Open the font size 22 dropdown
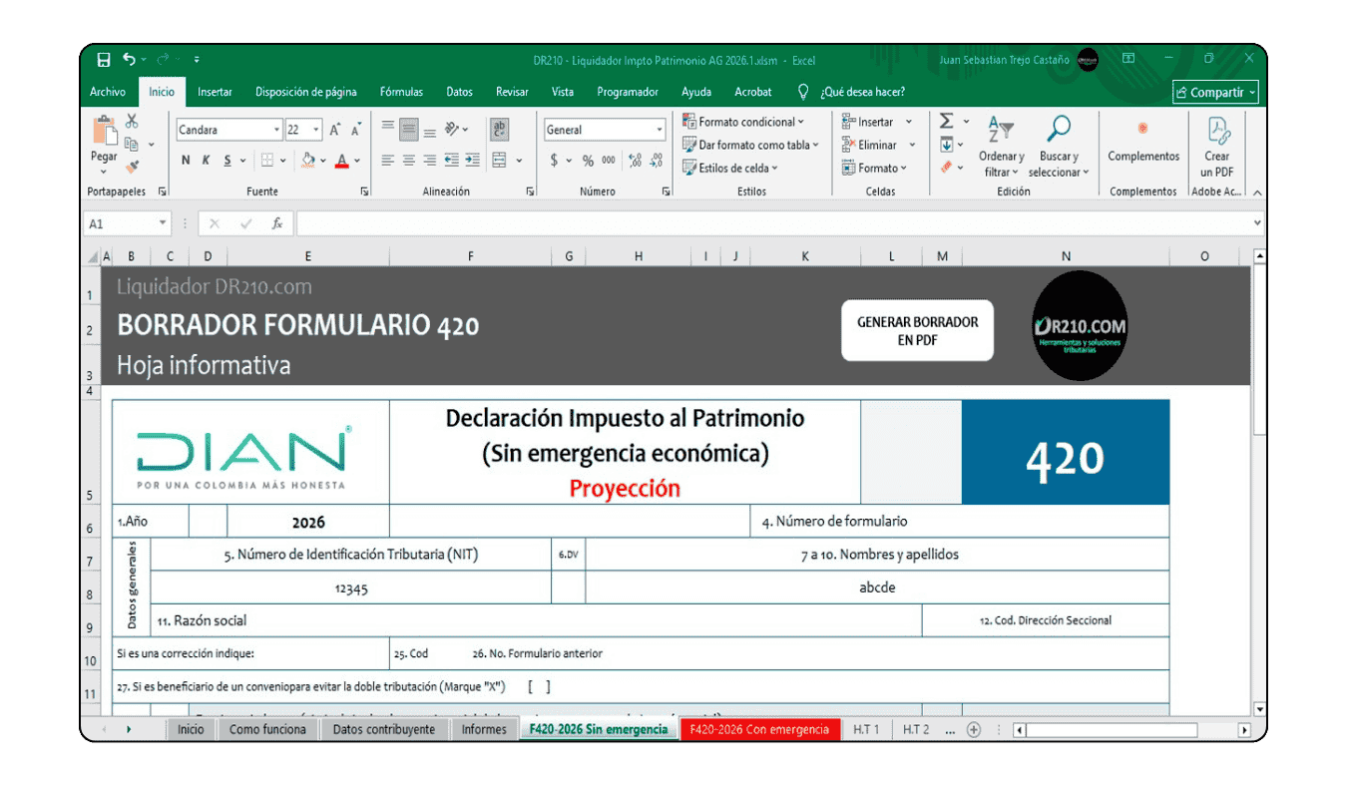Screen dimensions: 1347x786 [315, 130]
